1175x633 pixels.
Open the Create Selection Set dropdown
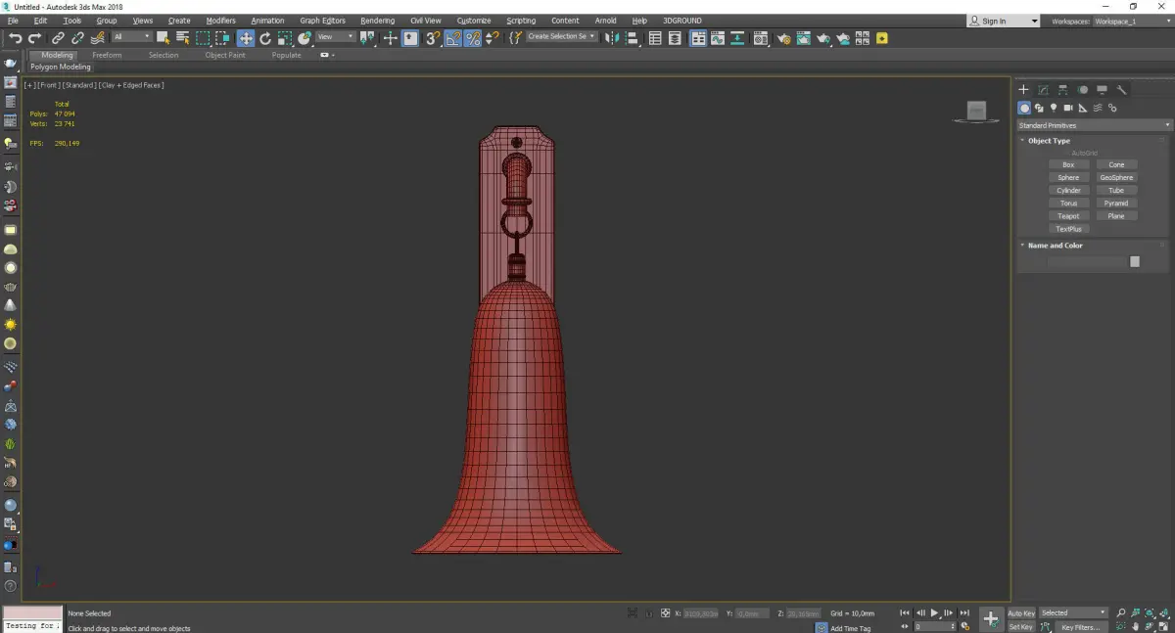click(x=561, y=37)
